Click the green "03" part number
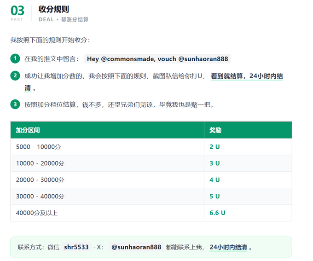Screen dimensions: 313x261 click(17, 11)
